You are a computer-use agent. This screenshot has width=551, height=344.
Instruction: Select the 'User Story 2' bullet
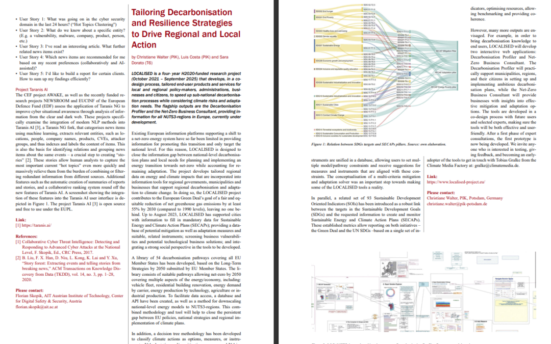(70, 36)
